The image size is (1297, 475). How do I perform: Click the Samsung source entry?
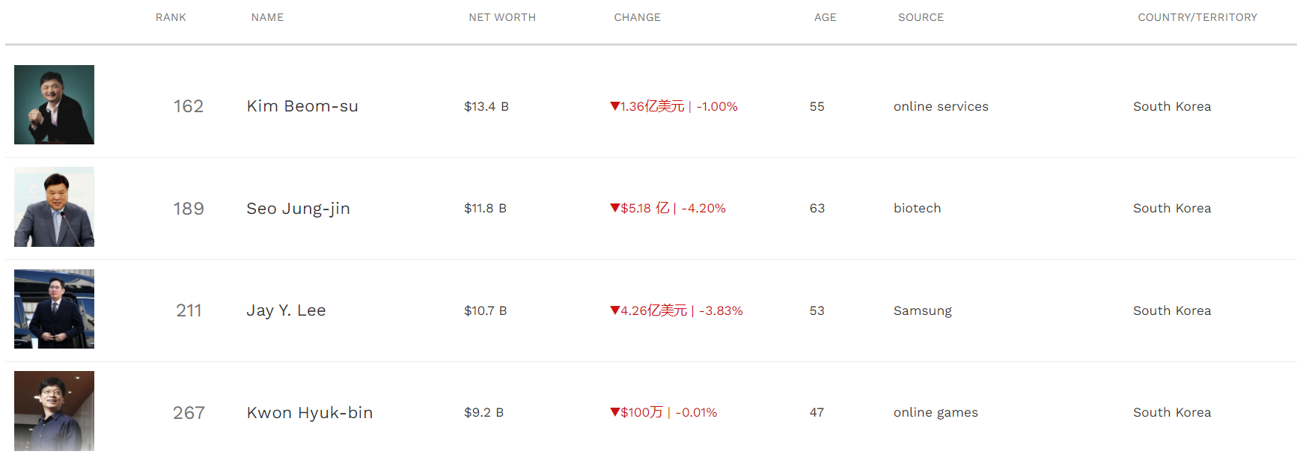[923, 310]
